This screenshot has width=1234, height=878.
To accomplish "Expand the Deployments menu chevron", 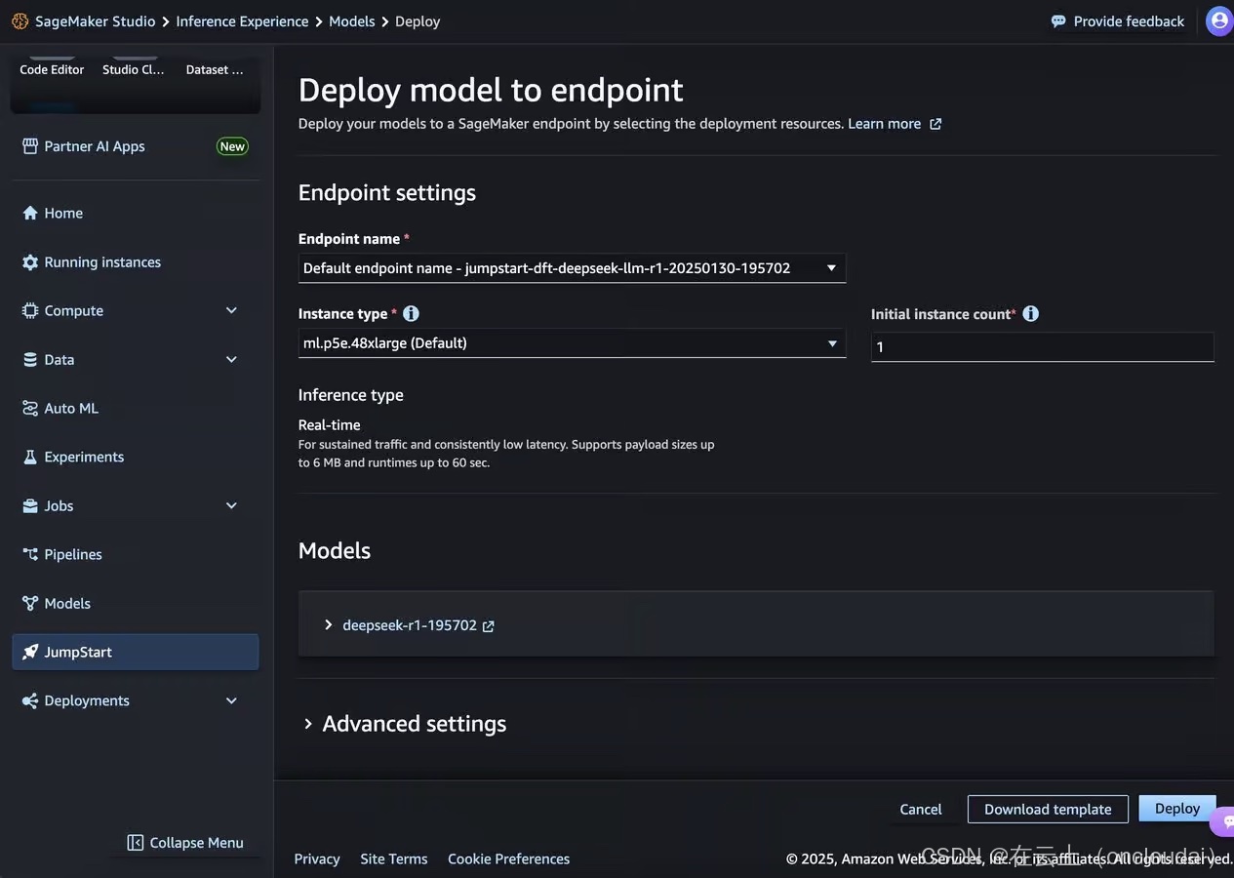I will point(231,700).
